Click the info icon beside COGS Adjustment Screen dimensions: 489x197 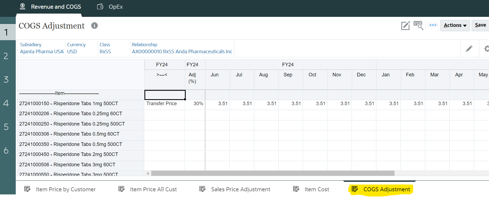click(x=94, y=26)
